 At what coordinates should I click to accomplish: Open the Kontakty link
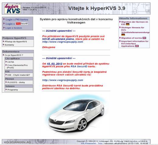[9, 45]
